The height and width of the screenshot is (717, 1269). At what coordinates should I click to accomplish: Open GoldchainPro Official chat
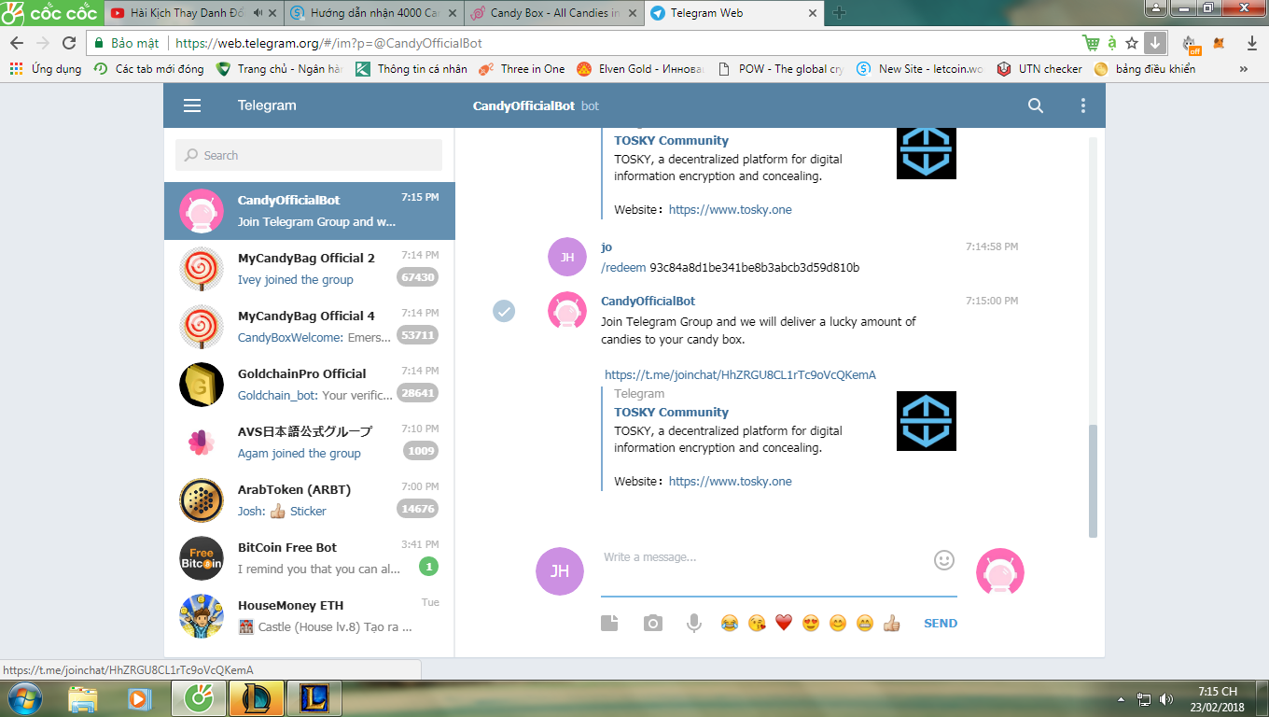point(310,385)
